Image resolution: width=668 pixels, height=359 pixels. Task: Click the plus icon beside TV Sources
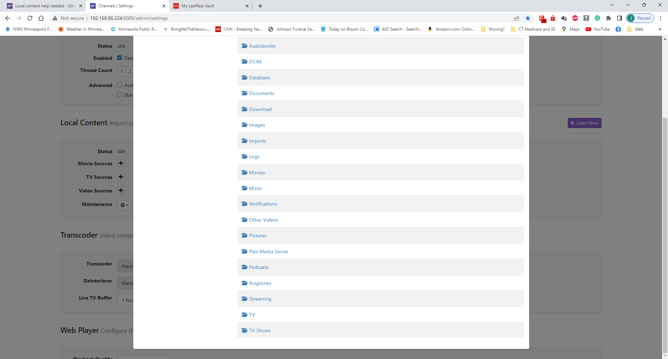click(121, 177)
